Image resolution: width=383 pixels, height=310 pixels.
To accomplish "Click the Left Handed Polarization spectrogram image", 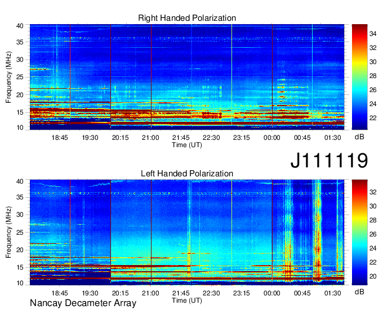I will point(187,233).
